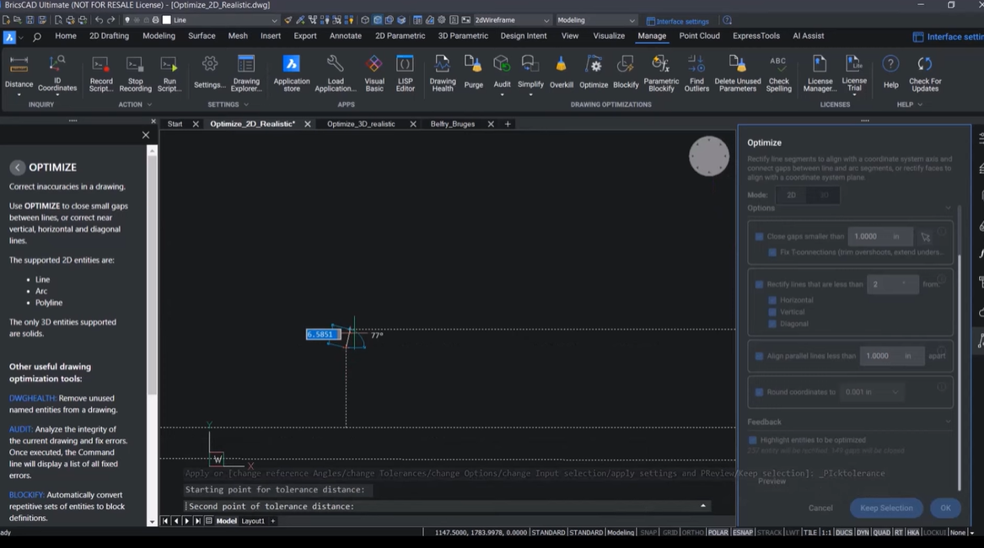984x548 pixels.
Task: Open the Annotate ribbon tab
Action: [x=345, y=36]
